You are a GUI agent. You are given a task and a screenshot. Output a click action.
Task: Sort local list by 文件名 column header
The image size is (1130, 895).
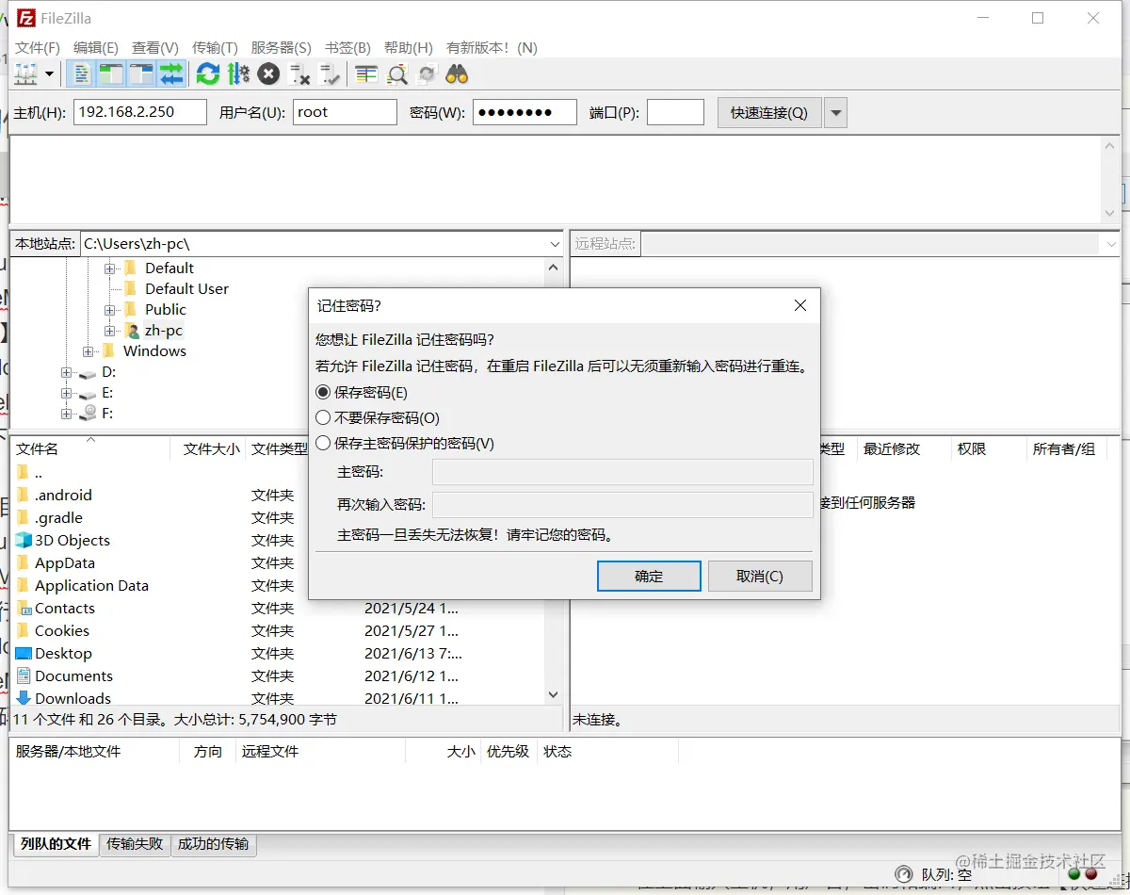click(x=90, y=449)
